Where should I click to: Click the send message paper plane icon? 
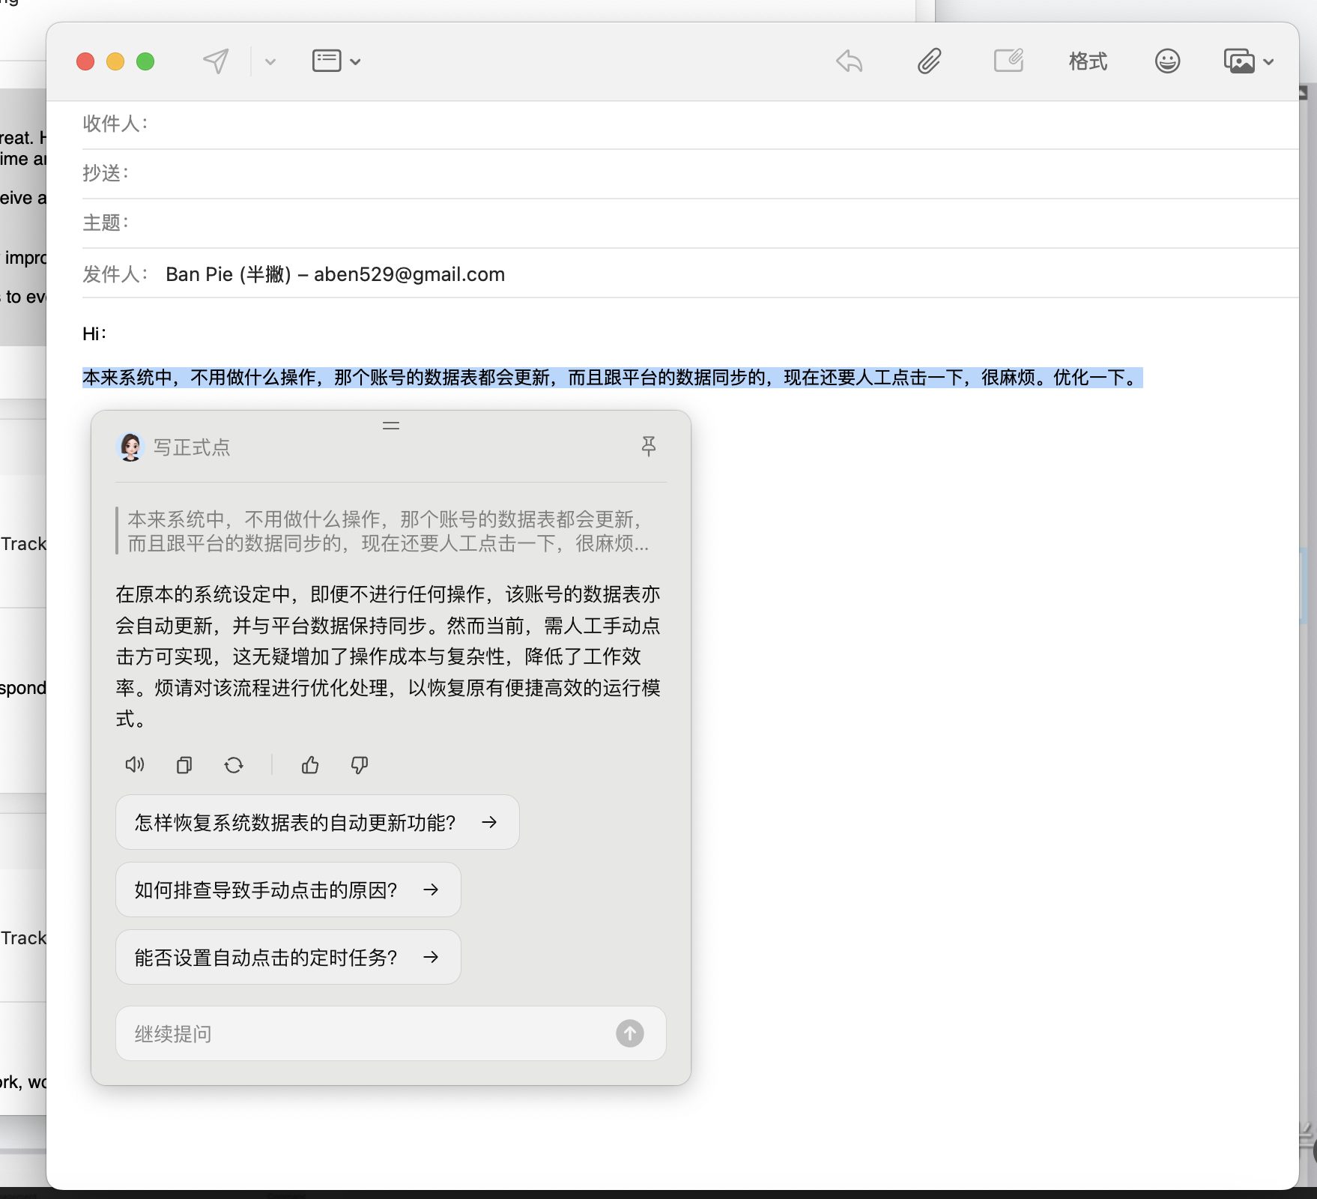216,61
